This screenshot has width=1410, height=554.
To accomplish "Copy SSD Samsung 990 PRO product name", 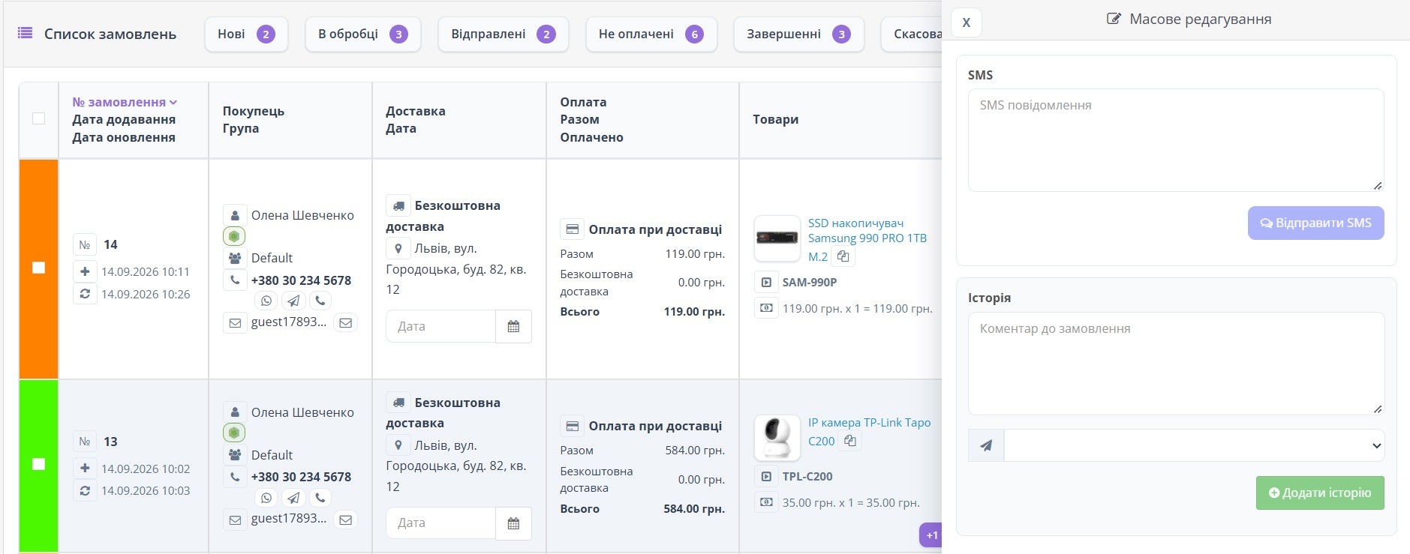I will click(x=843, y=256).
